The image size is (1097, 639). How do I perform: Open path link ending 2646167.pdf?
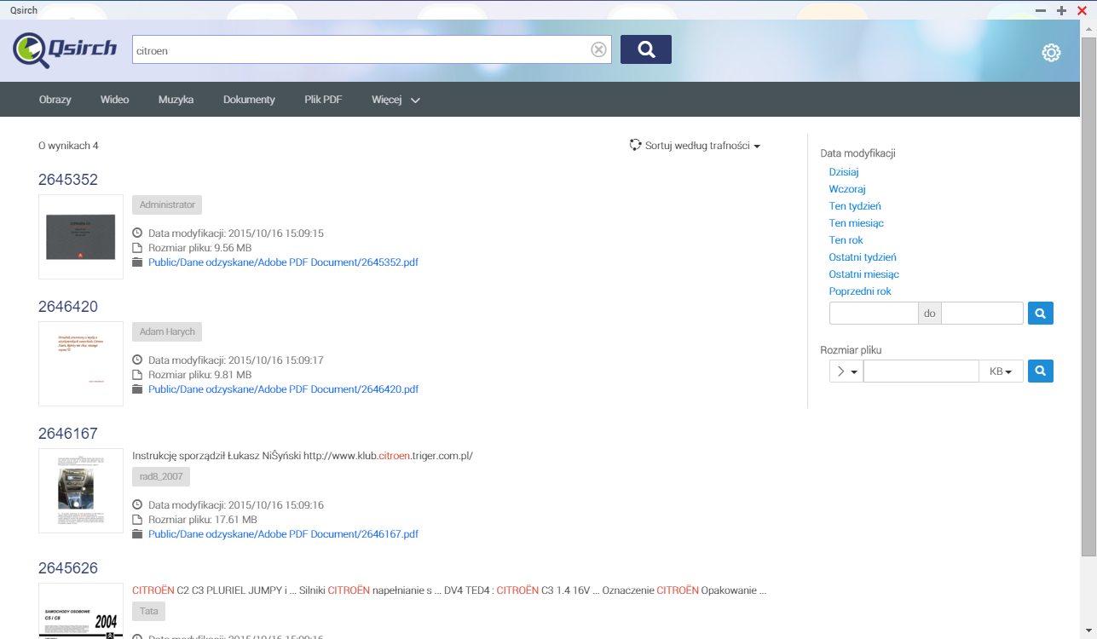point(283,534)
